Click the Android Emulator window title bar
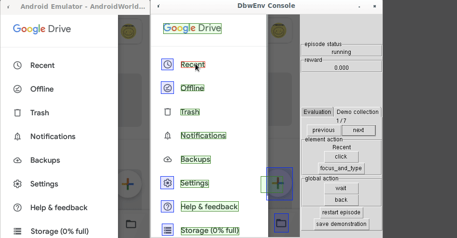The height and width of the screenshot is (238, 457). tap(75, 7)
